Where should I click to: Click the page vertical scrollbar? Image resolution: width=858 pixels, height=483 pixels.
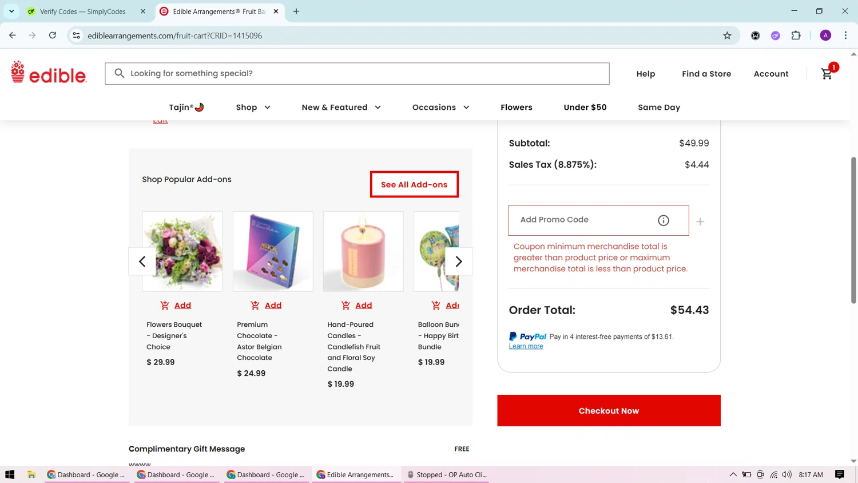point(853,229)
